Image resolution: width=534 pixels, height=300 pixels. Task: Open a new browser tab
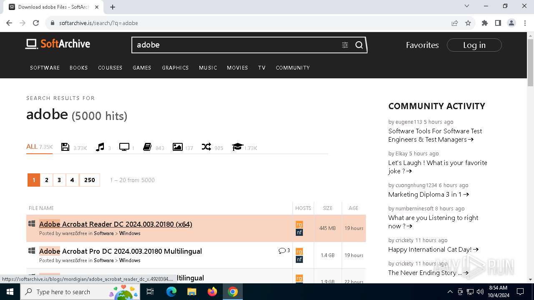click(x=113, y=7)
